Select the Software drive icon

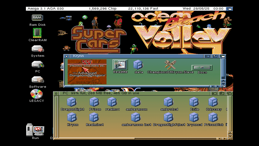[38, 79]
